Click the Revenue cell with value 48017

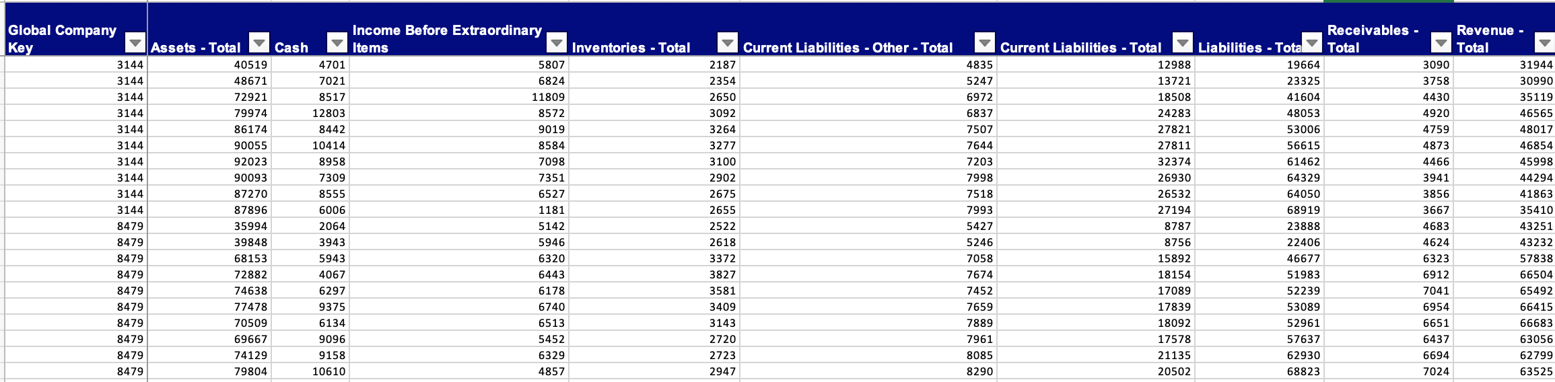(1505, 129)
